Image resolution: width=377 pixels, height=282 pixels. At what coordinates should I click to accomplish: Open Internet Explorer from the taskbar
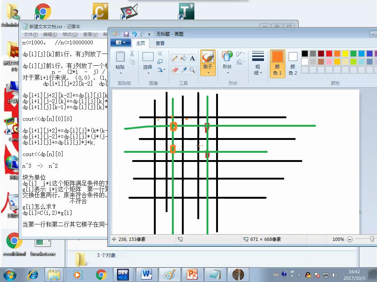[33, 275]
